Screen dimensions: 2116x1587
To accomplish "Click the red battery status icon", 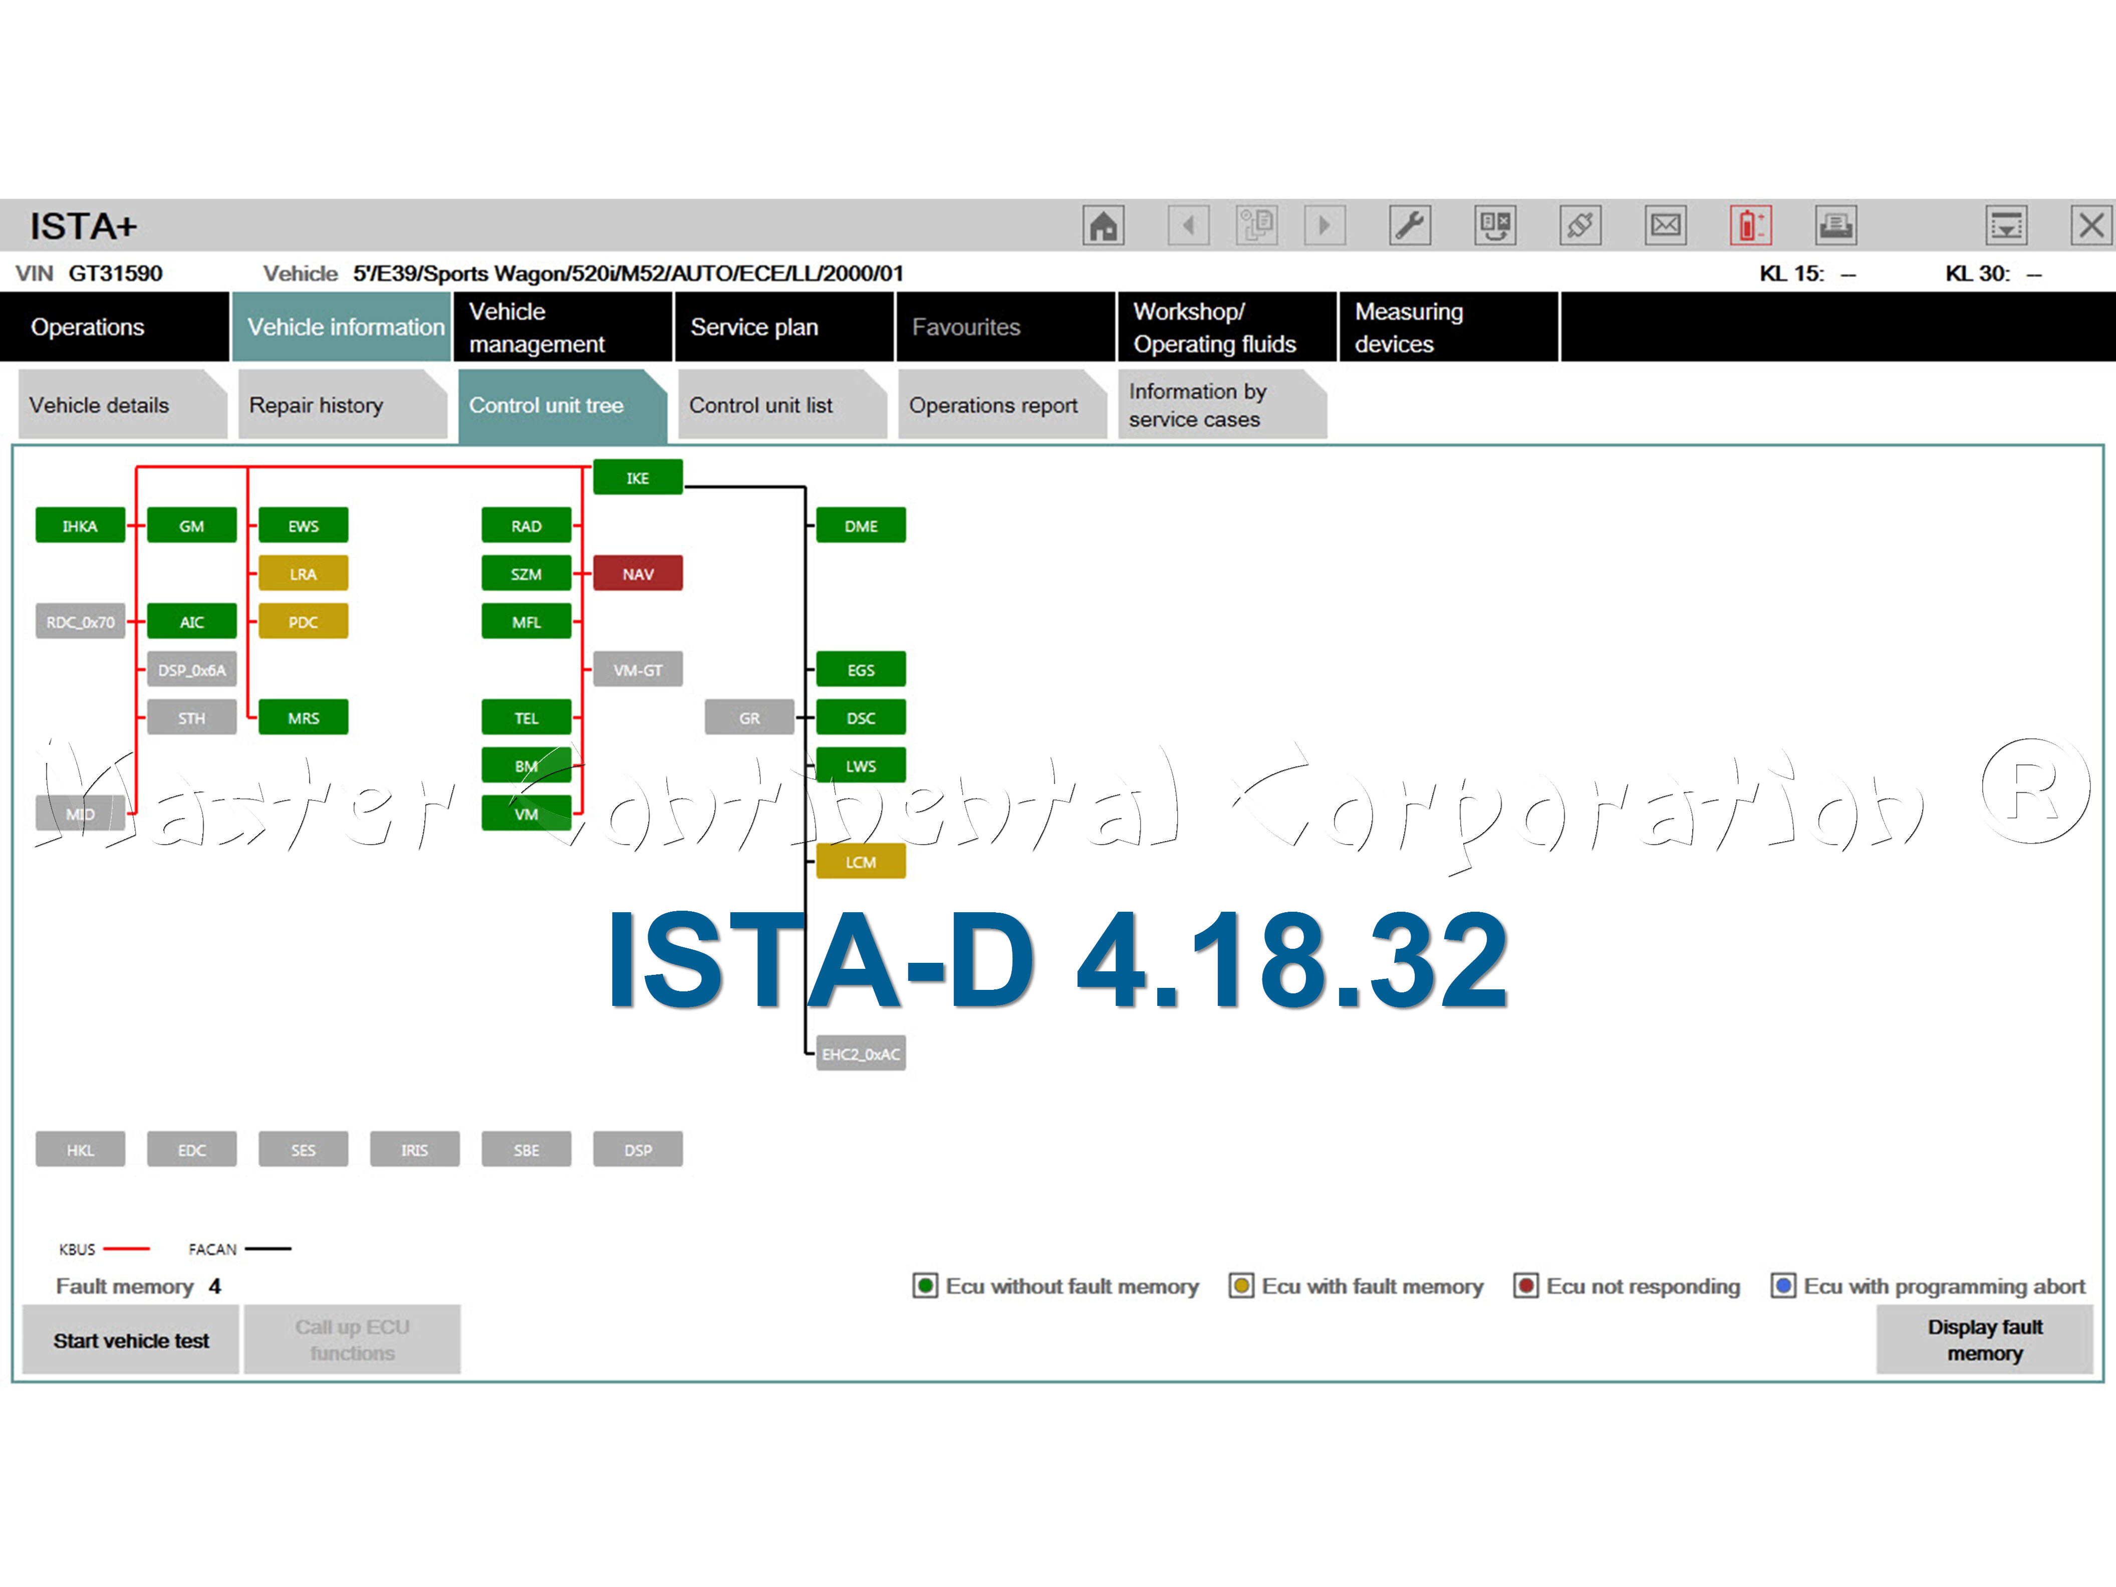I will click(x=1751, y=226).
